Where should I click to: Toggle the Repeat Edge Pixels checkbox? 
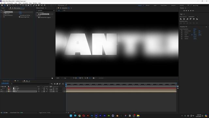pos(20,17)
